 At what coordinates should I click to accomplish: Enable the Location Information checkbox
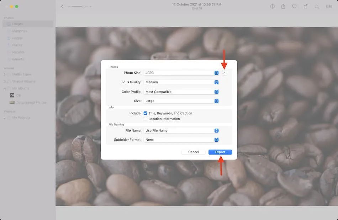click(145, 119)
